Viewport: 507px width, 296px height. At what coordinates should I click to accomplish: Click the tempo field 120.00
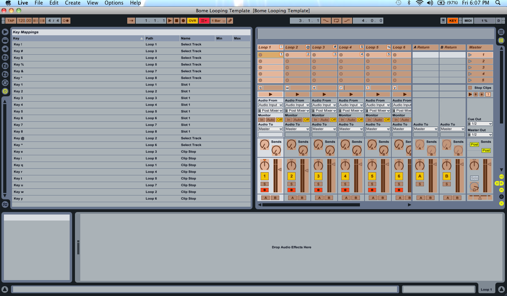pyautogui.click(x=24, y=21)
